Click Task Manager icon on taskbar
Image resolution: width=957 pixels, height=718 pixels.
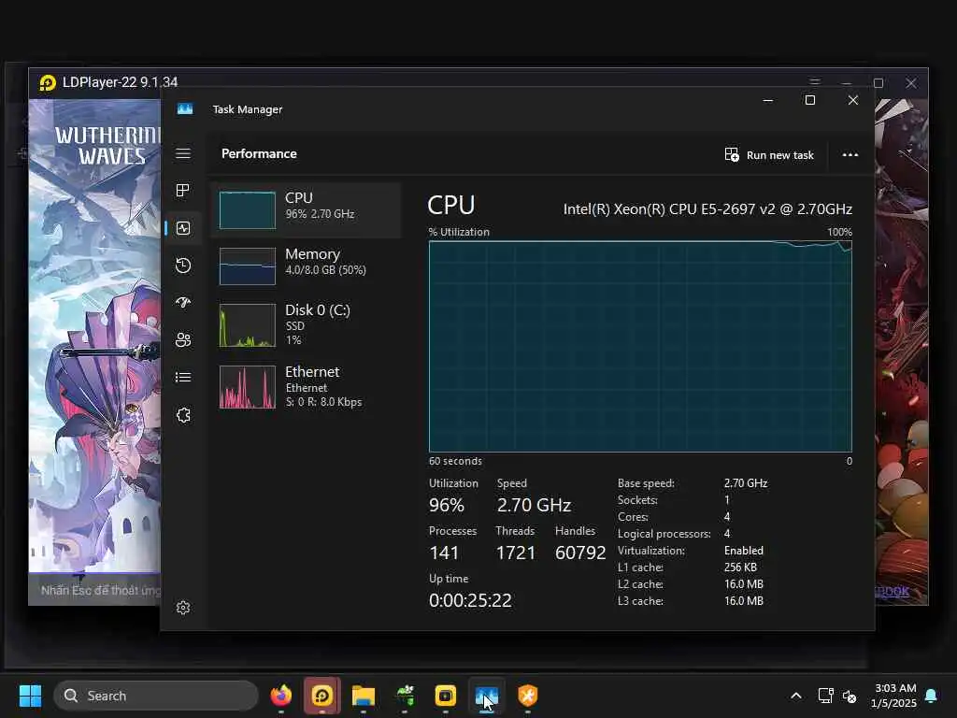pos(486,696)
